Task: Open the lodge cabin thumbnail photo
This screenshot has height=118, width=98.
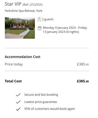Action: (x=20, y=28)
